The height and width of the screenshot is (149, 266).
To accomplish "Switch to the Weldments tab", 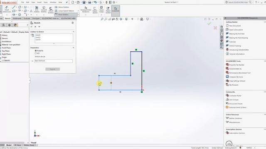I will tap(17, 18).
